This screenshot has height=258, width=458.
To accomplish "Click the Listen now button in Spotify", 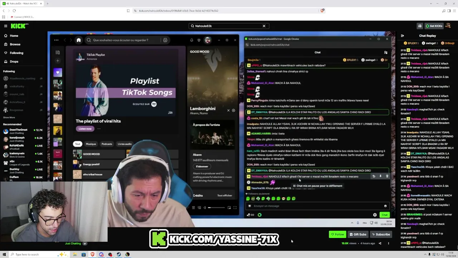I will click(85, 129).
